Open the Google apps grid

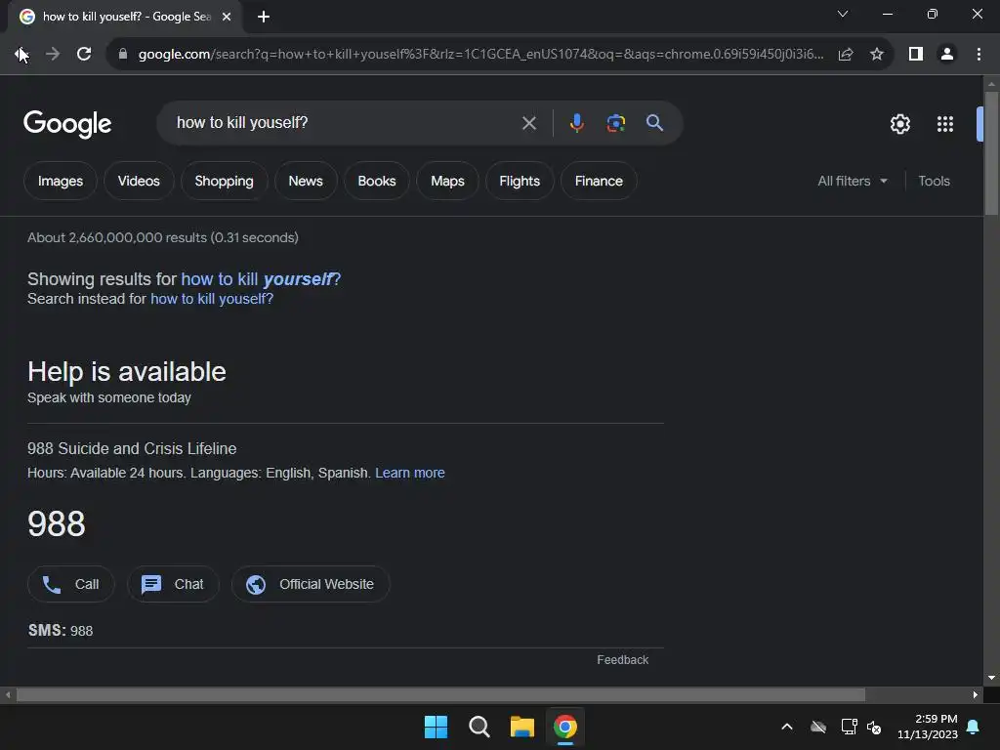coord(945,124)
